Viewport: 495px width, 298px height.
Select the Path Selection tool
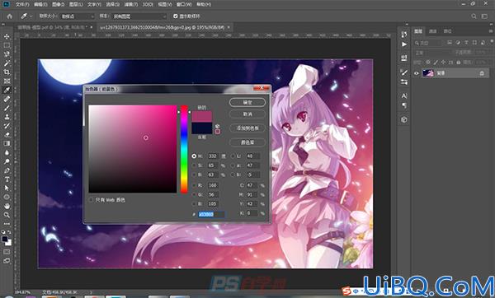click(7, 188)
